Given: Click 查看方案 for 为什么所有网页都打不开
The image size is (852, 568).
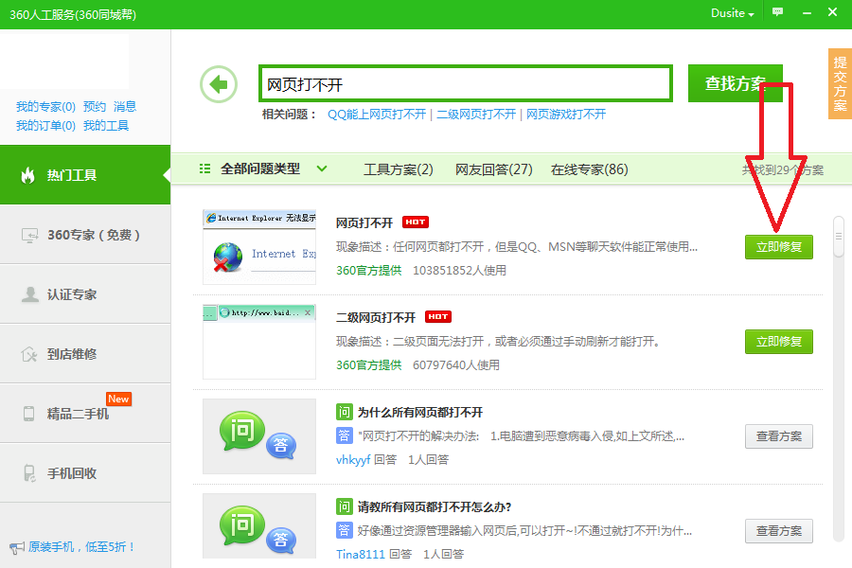Looking at the screenshot, I should 779,435.
